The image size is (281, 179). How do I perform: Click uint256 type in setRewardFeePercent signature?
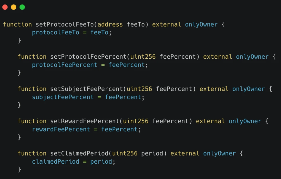pyautogui.click(x=136, y=121)
